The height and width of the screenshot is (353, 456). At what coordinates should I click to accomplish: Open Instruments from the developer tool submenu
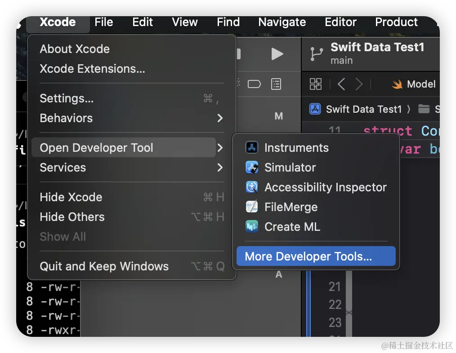point(316,148)
